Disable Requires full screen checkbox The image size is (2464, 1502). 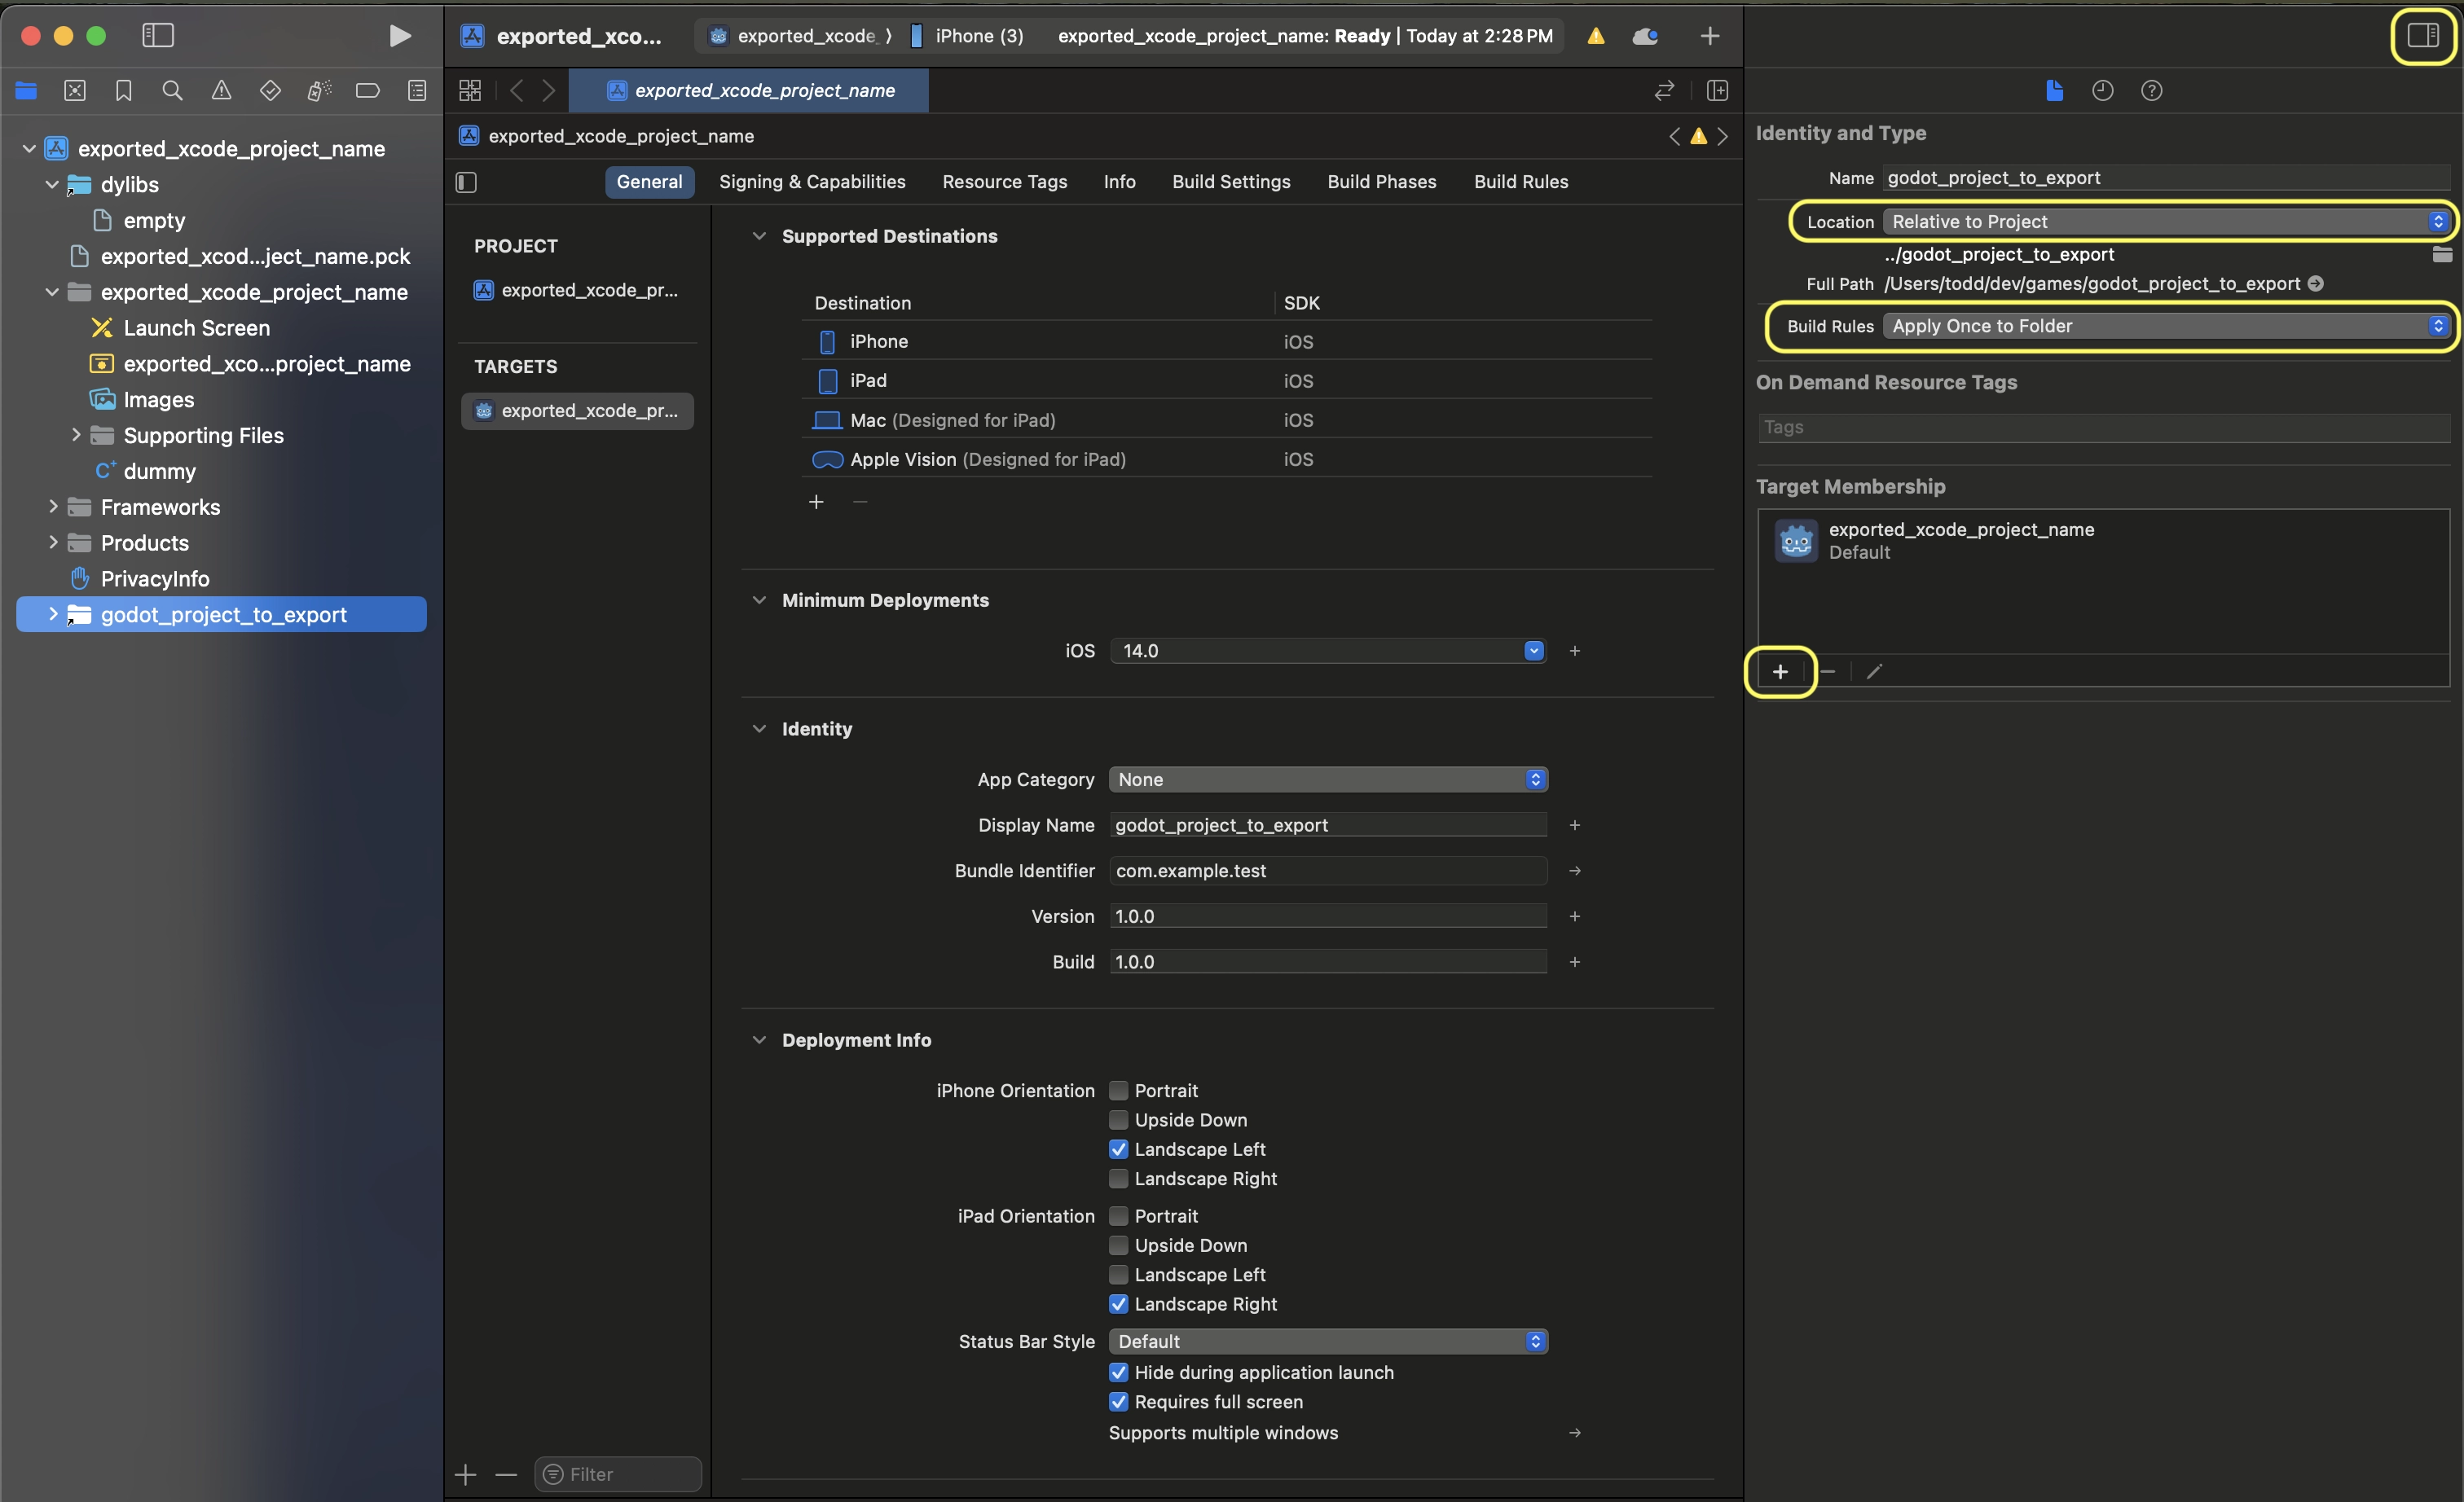[x=1118, y=1402]
